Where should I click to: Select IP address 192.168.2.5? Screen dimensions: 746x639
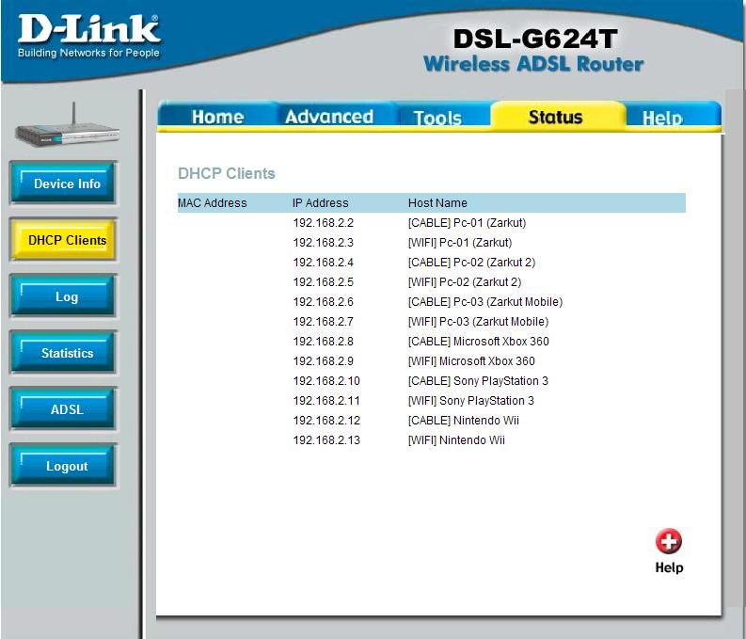tap(323, 282)
